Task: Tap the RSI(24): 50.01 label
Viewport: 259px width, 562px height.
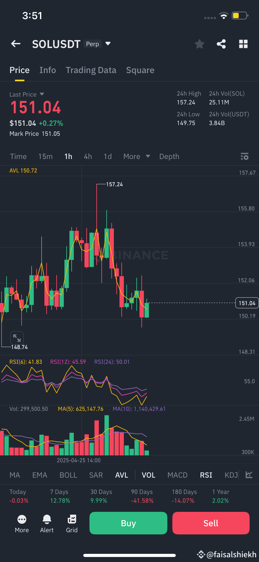Action: click(x=112, y=362)
